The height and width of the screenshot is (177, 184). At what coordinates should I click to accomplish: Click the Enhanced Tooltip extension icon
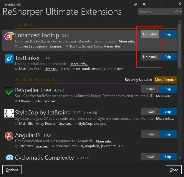tap(9, 36)
